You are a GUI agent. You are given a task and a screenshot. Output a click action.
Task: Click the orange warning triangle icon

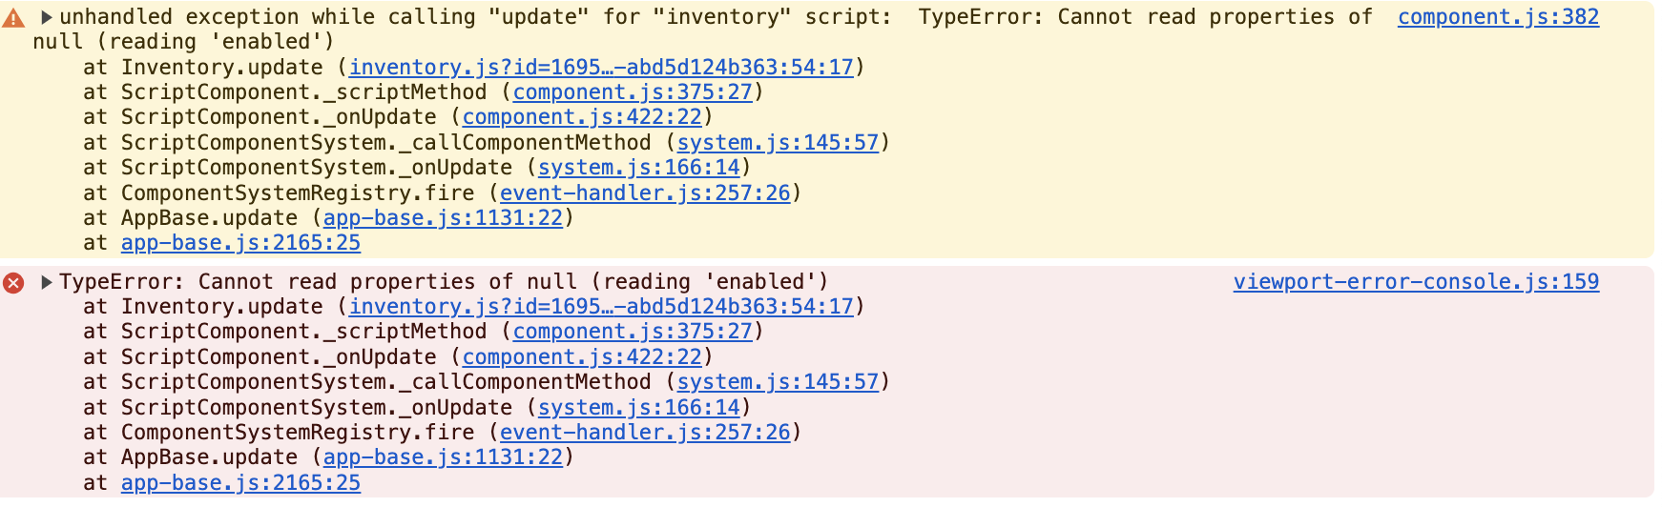[x=13, y=18]
